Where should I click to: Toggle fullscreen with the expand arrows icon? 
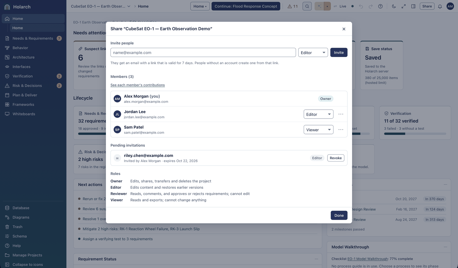point(404,6)
